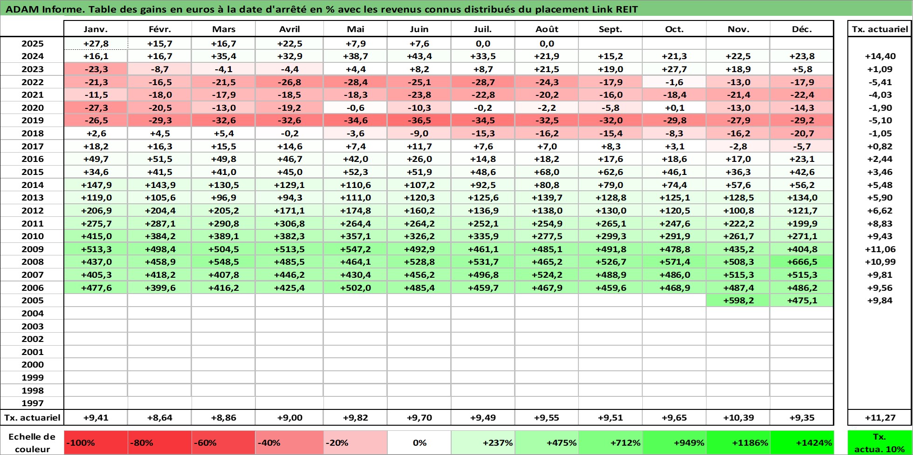Viewport: 913px width, 455px height.
Task: Click bottom rate '+9,82' for May
Action: coord(356,417)
